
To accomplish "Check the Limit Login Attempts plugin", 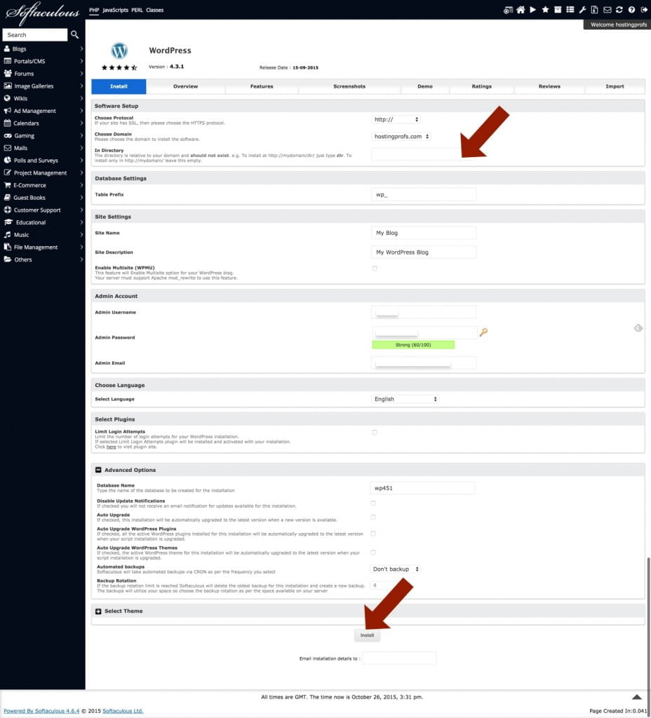I will (x=375, y=432).
